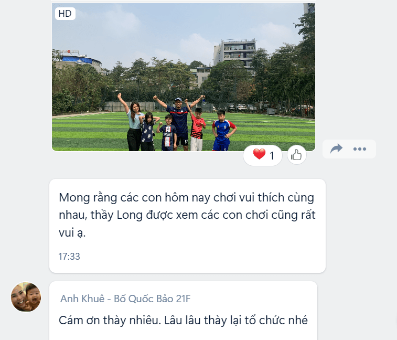This screenshot has width=397, height=340.
Task: Click sender name Anh Khuê - Bố Quốc Bảo 21F
Action: click(125, 299)
